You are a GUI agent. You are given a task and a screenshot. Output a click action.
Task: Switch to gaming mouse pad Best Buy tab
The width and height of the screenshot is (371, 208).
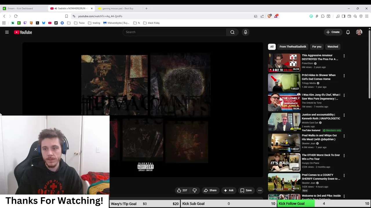[118, 8]
